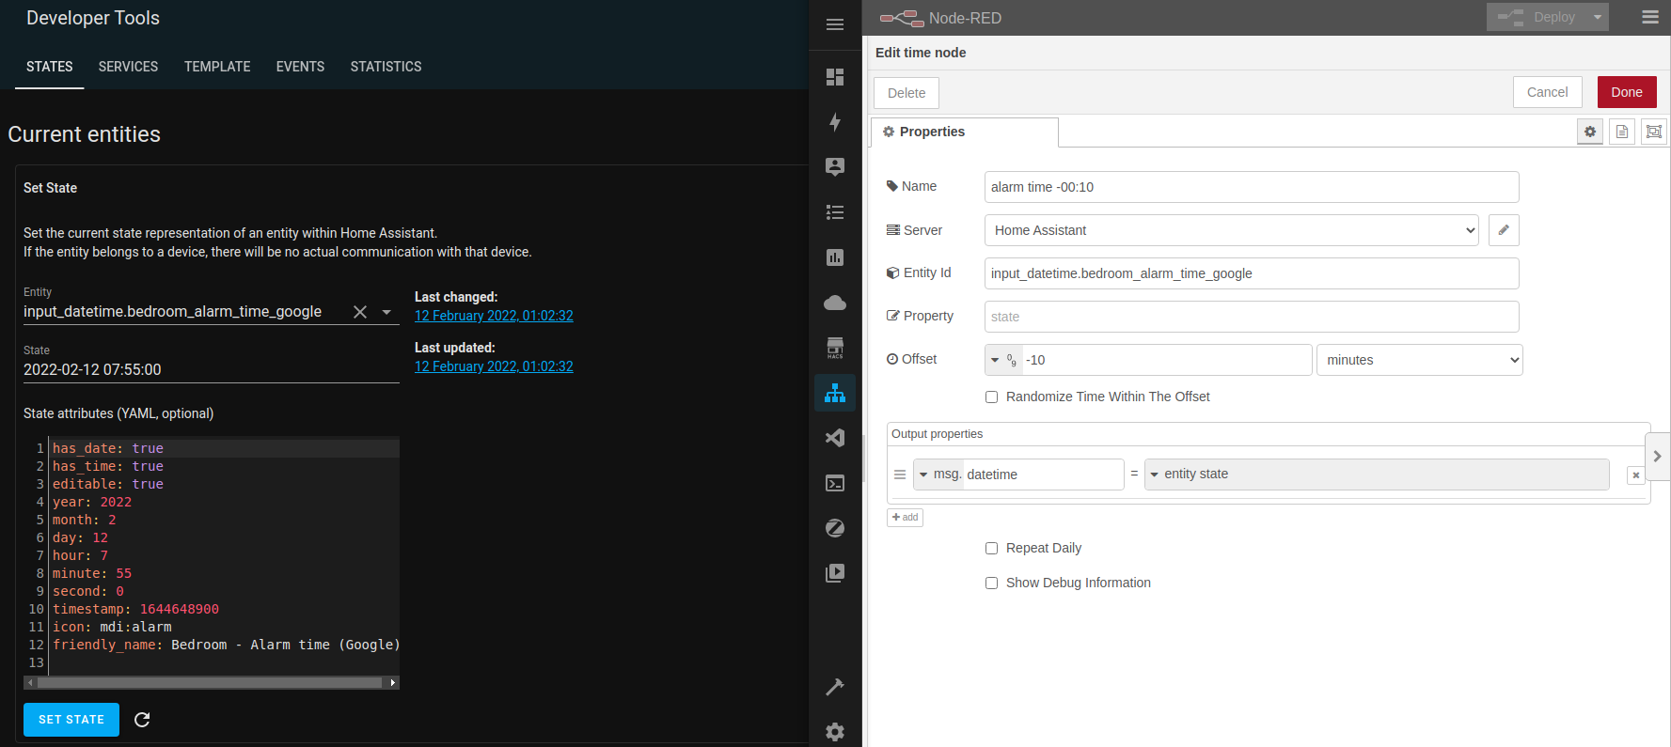Image resolution: width=1671 pixels, height=747 pixels.
Task: Open the Logbook list sidebar icon
Action: 835,212
